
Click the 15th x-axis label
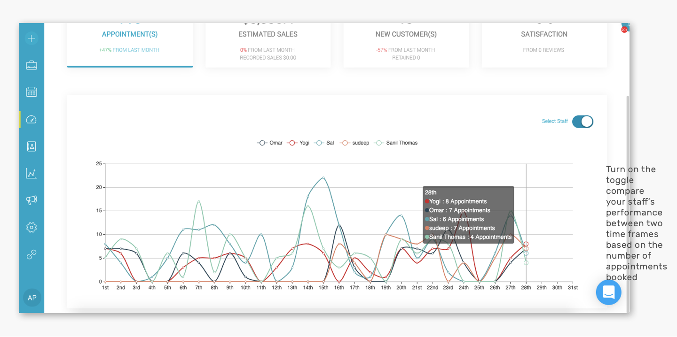(x=323, y=288)
